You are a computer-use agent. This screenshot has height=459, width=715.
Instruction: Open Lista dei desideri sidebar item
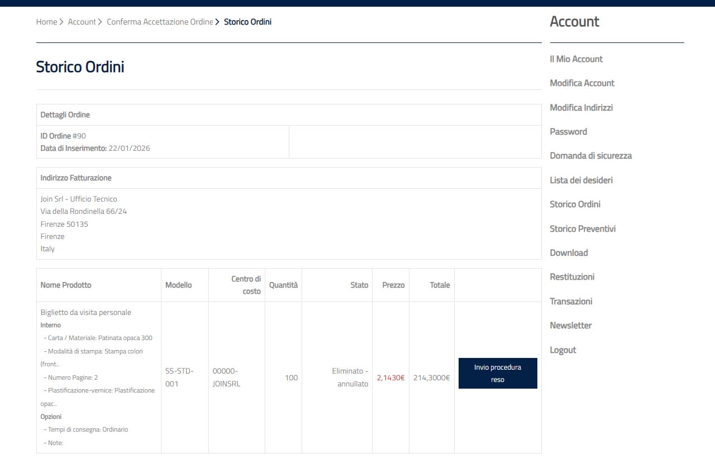pyautogui.click(x=581, y=180)
